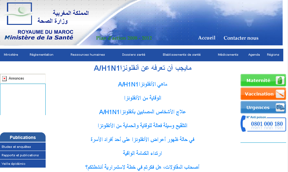Screen dimensions: 288x172
Task: Click the ambulance icon on Urgences
Action: (x=280, y=108)
